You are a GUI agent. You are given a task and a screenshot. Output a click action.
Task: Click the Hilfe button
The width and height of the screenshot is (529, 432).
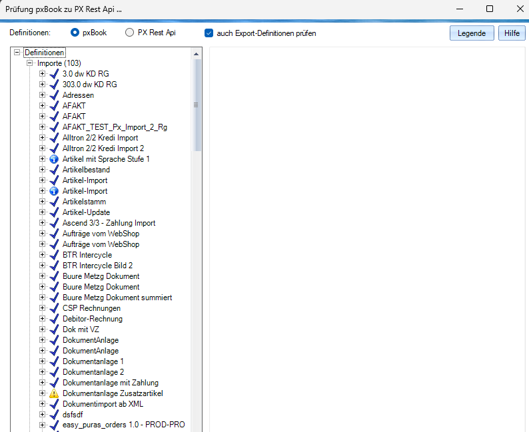click(512, 33)
